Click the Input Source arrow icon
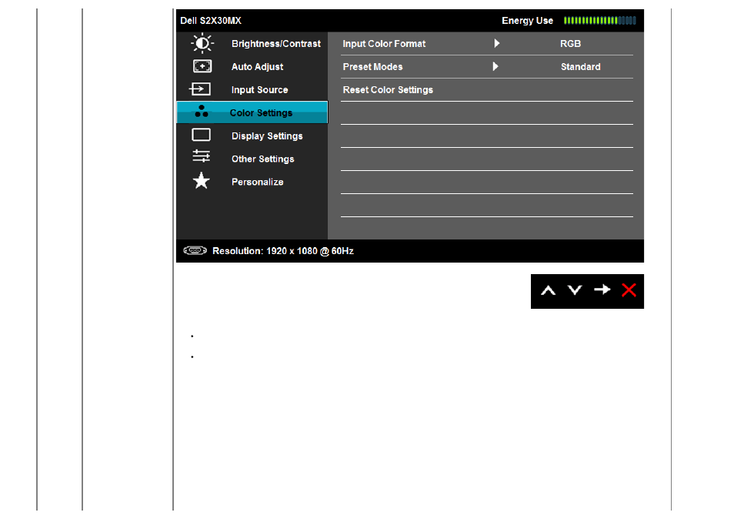The height and width of the screenshot is (519, 734). [200, 89]
